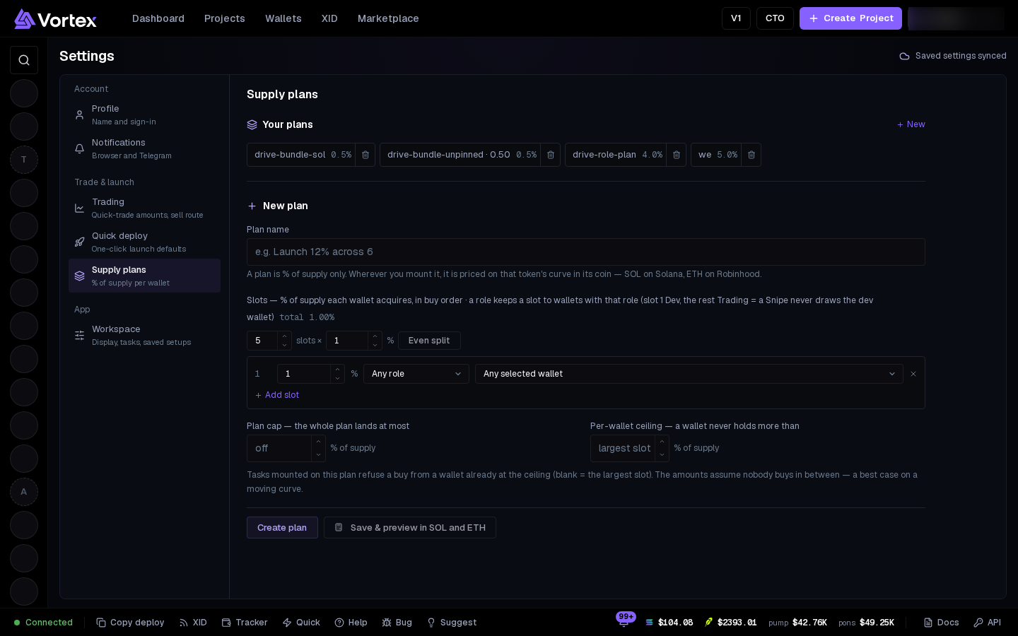1018x636 pixels.
Task: Open the Any selected wallet dropdown
Action: pos(689,374)
